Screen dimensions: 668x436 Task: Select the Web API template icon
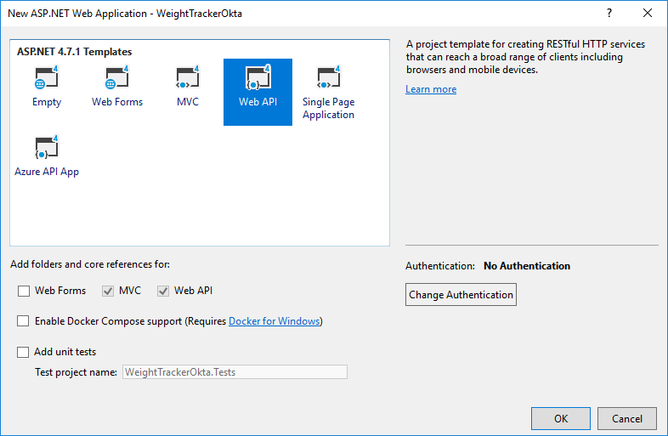point(258,79)
